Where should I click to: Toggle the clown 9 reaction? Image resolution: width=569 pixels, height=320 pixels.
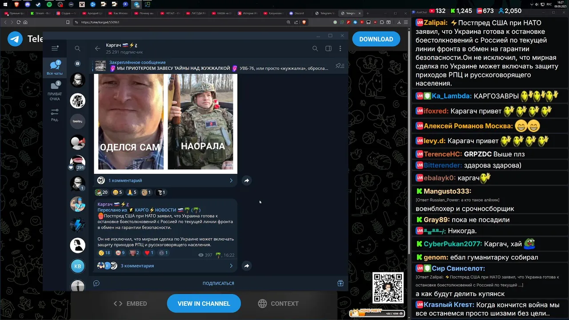(120, 253)
